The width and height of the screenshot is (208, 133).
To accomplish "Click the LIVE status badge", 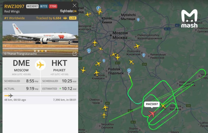I will pos(73,18).
